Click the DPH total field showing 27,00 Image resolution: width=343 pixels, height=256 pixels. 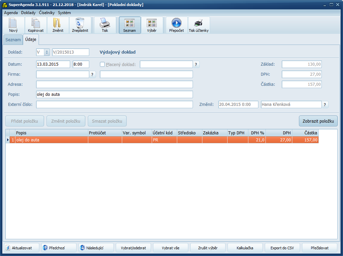coord(302,74)
